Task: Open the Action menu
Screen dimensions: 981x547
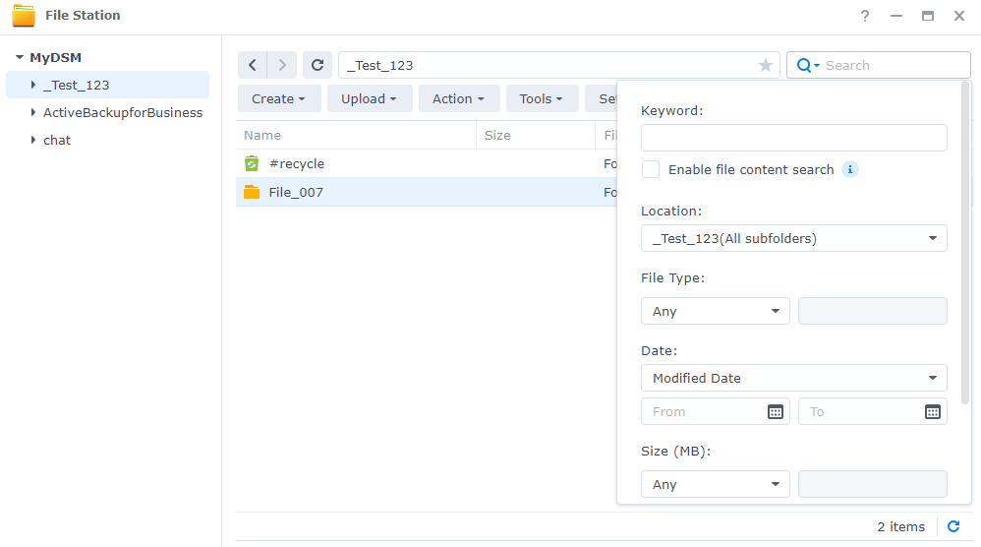Action: [x=459, y=99]
